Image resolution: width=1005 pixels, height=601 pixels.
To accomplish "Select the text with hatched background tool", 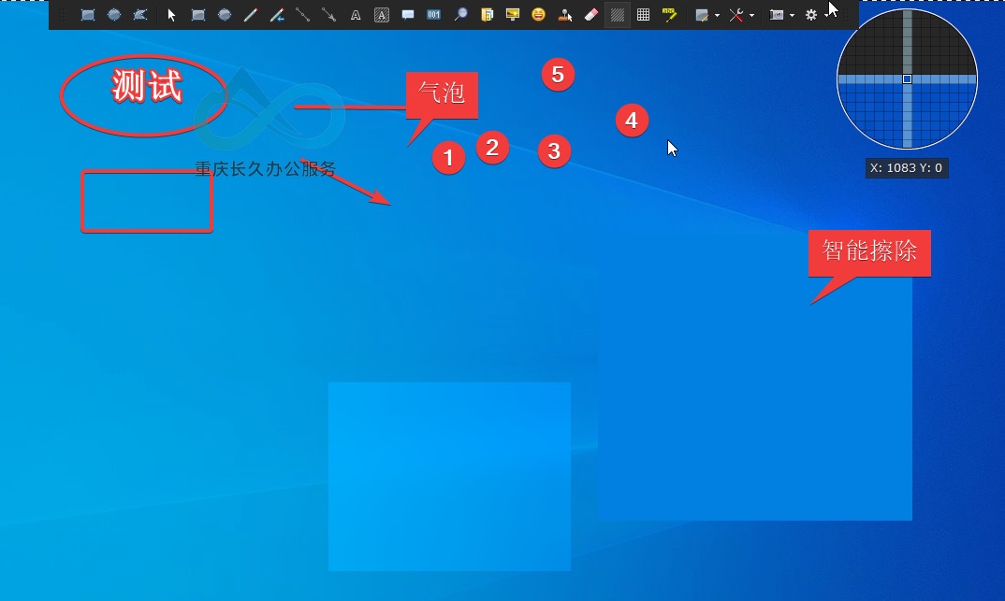I will click(382, 15).
